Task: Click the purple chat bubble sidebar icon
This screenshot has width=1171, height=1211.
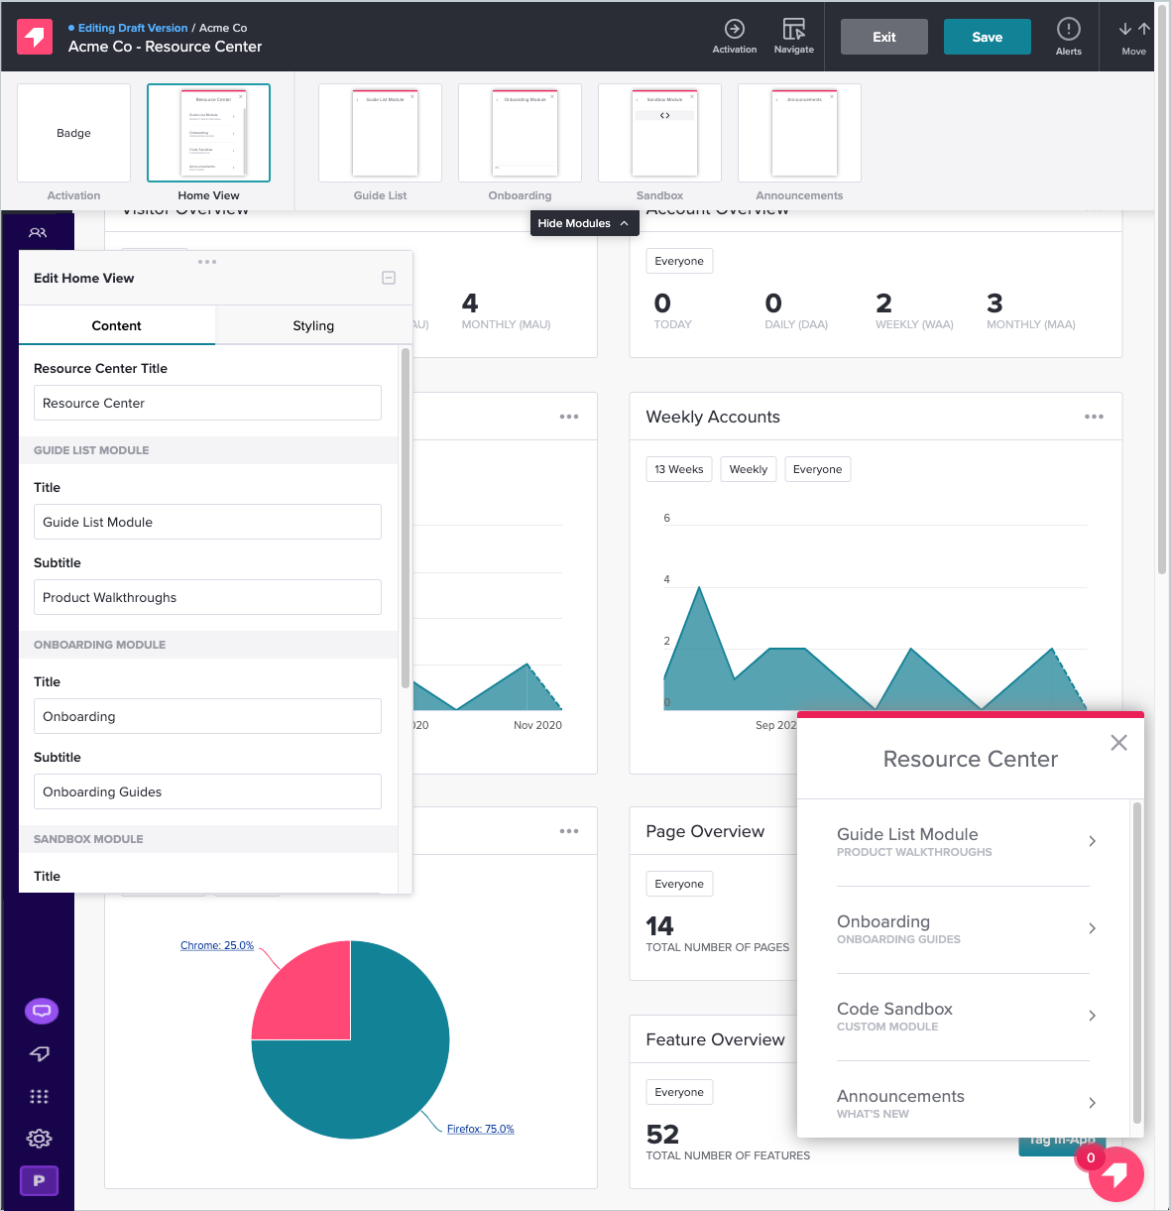Action: (x=41, y=1011)
